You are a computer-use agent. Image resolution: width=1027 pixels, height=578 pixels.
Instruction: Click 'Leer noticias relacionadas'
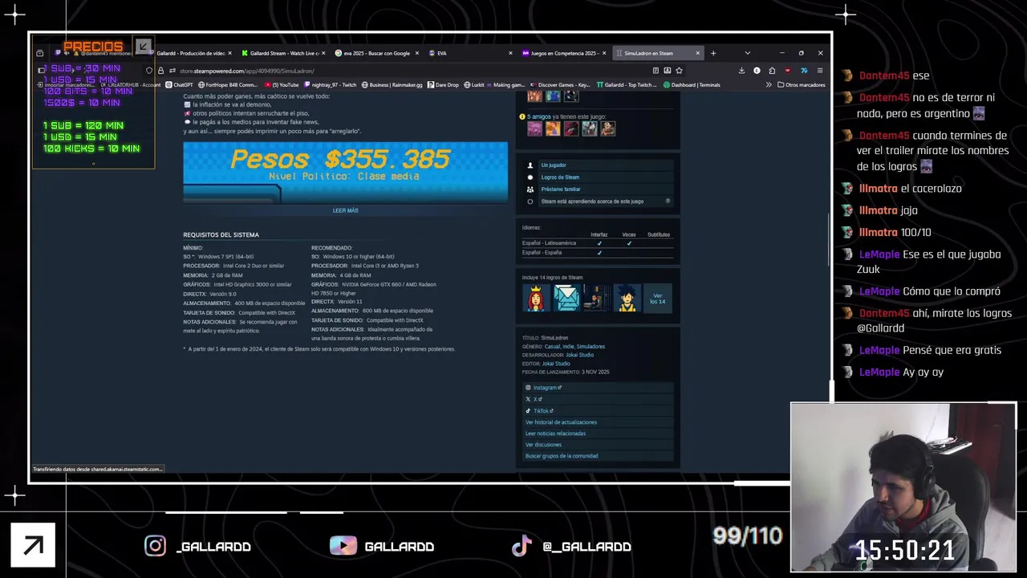(x=555, y=433)
